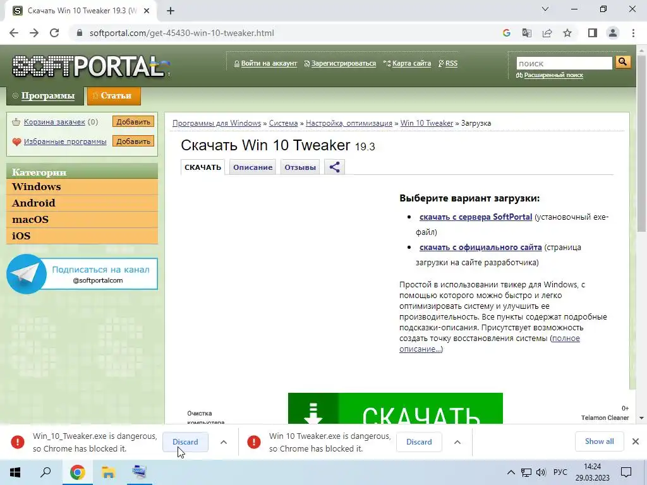Screen dimensions: 647x485
Task: Open the volume control in tray
Action: click(x=541, y=472)
